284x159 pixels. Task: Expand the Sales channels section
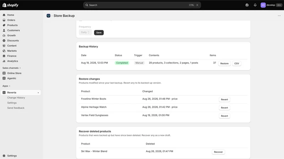click(12, 68)
